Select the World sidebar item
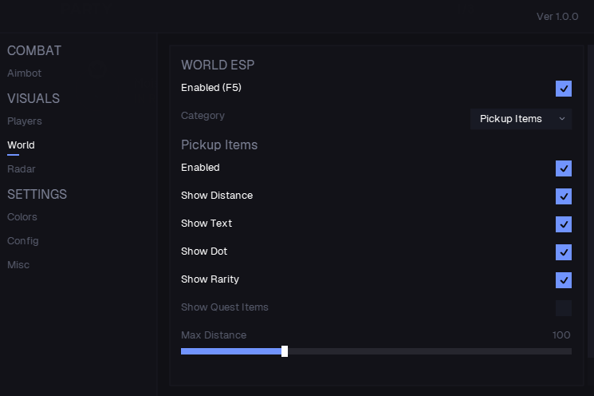 click(21, 145)
